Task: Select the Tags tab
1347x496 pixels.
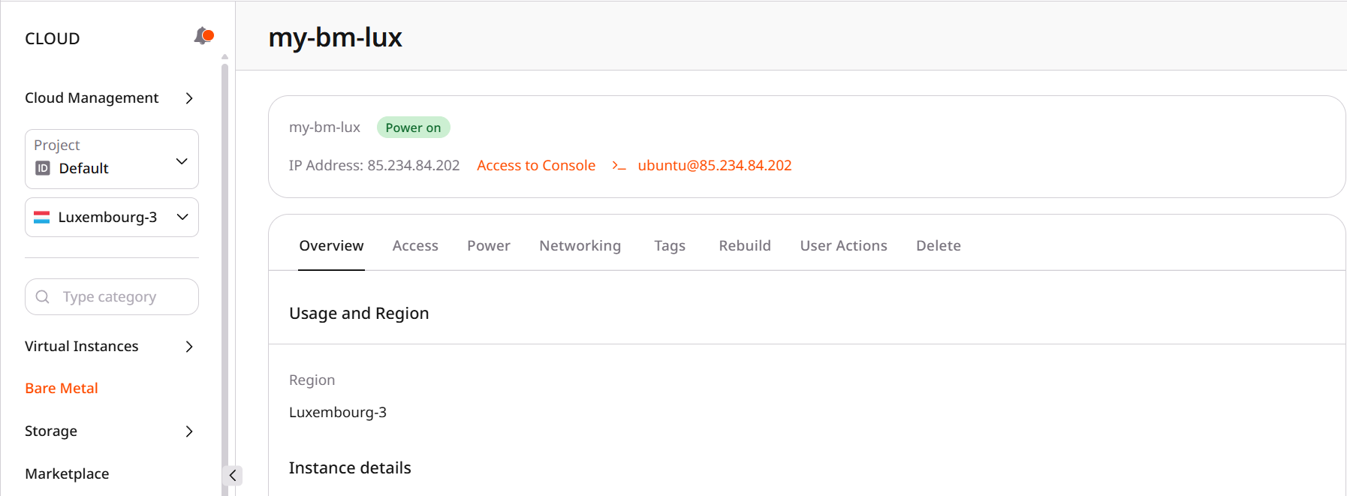Action: click(x=670, y=246)
